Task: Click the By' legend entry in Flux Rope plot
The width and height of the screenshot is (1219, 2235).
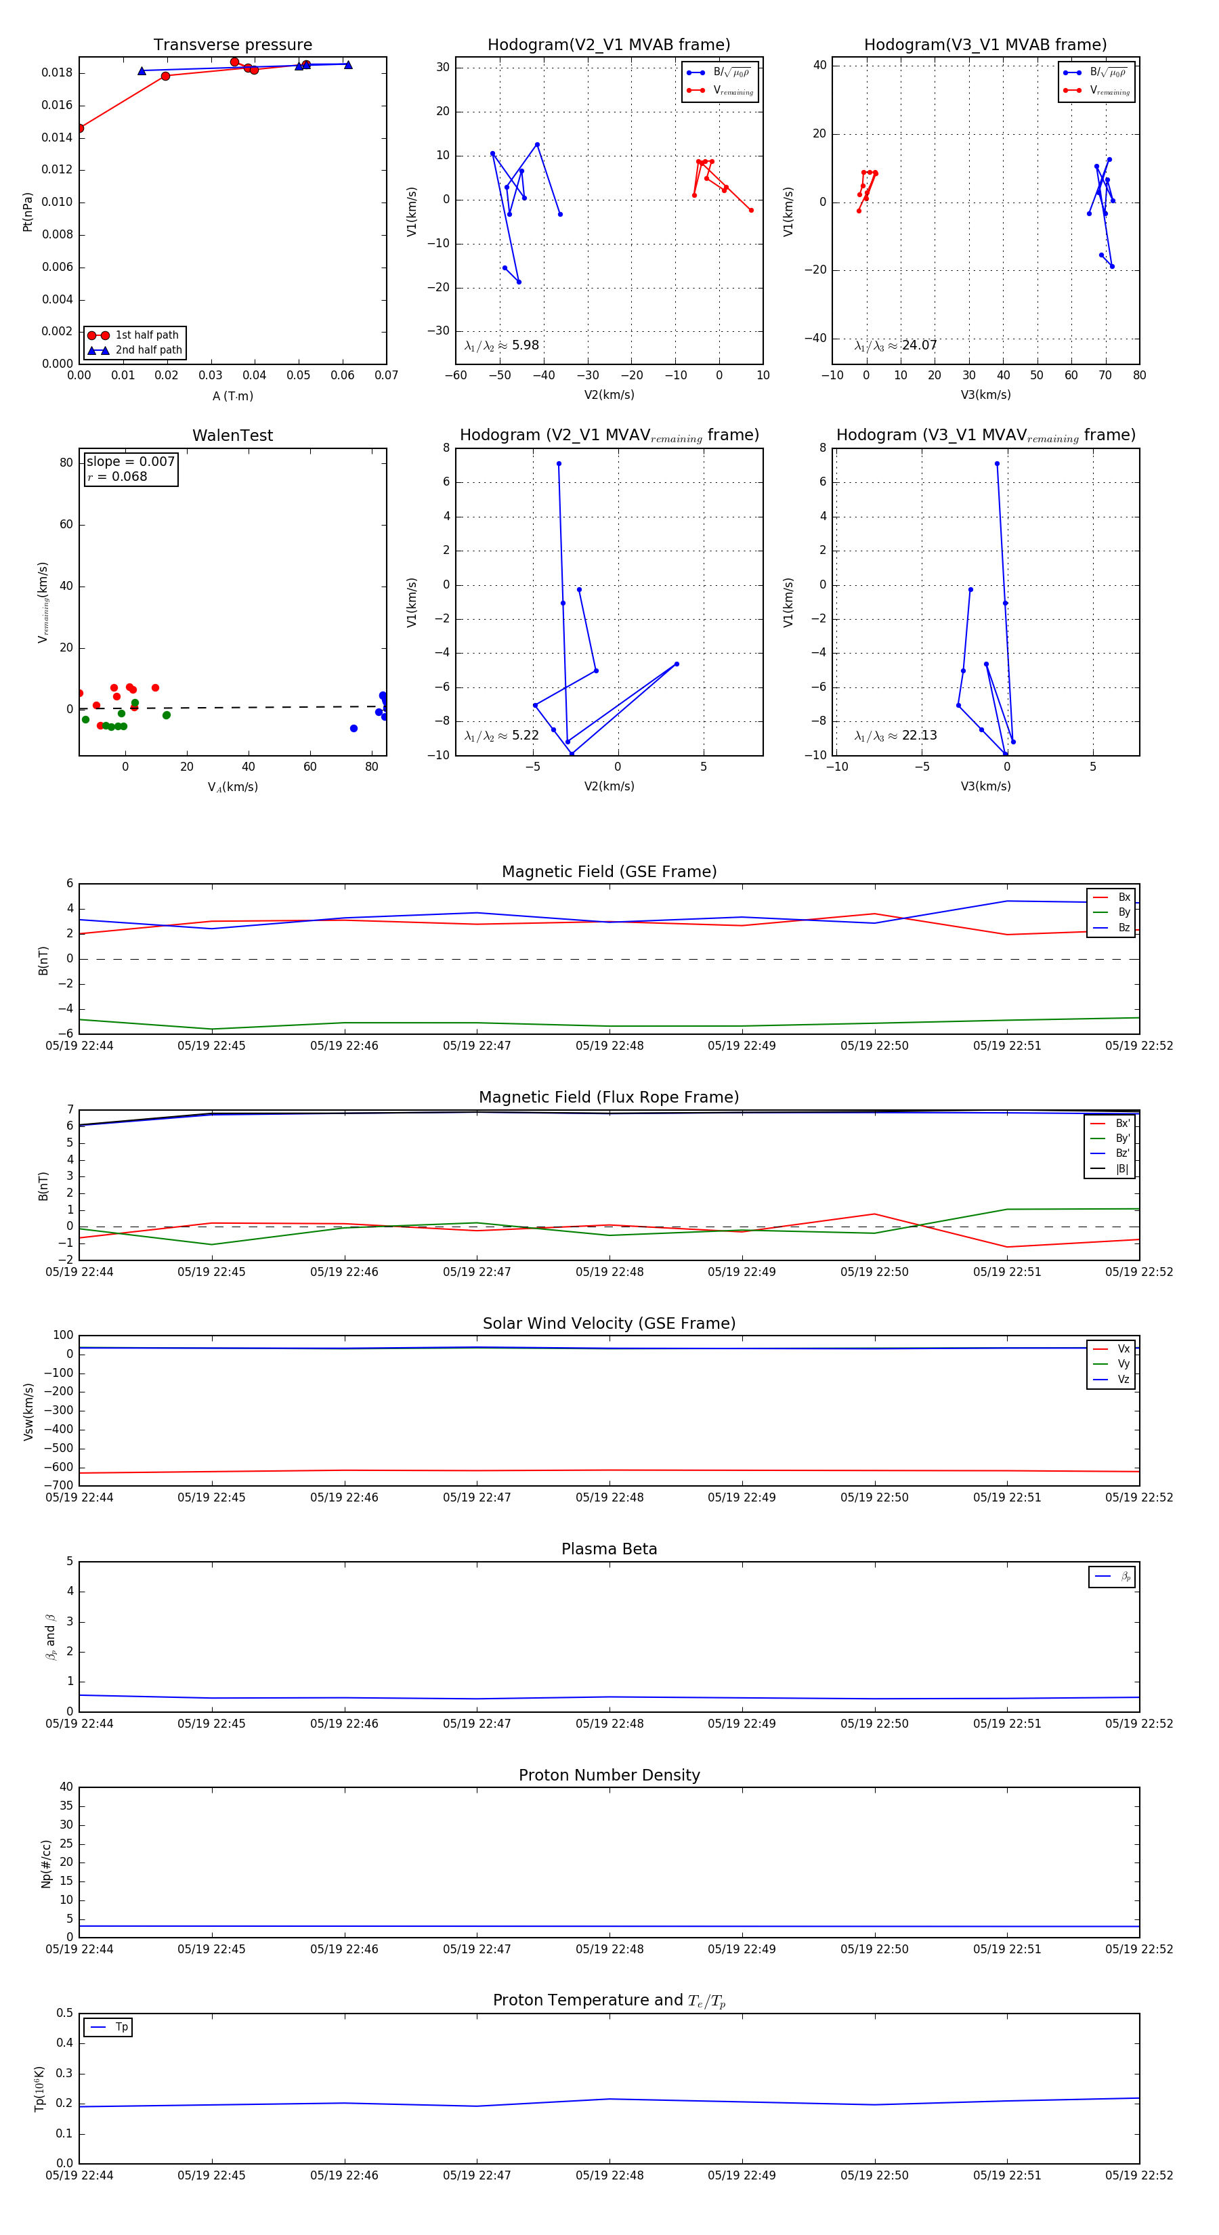Action: (x=1111, y=1138)
